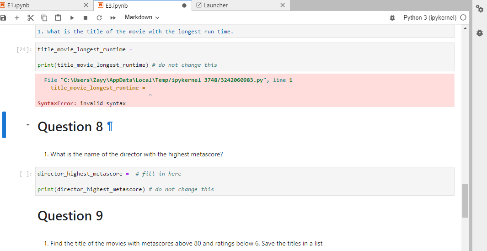The height and width of the screenshot is (251, 487).
Task: Click the unsaved dot on the E3.ipynb tab
Action: (x=184, y=5)
